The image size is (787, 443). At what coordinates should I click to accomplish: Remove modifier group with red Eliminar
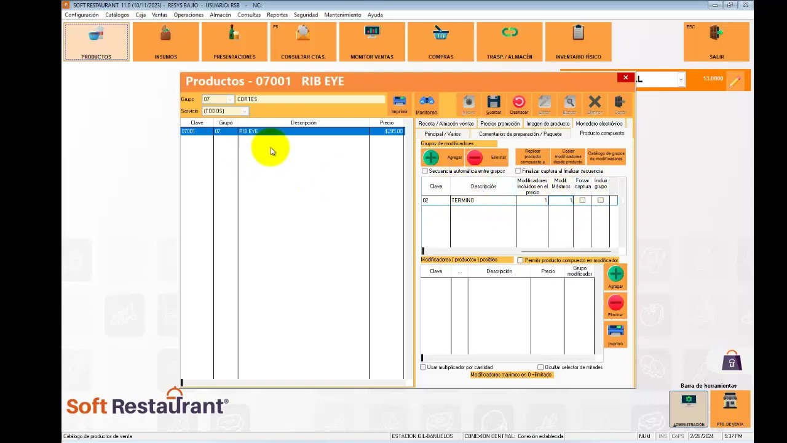coord(487,157)
